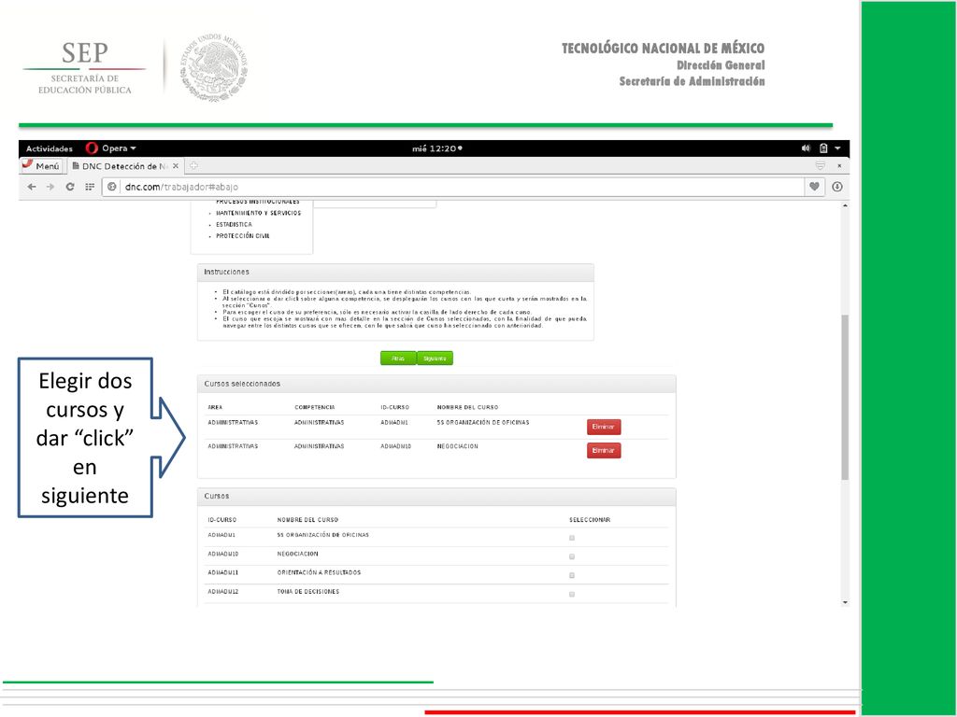Viewport: 957px width, 717px height.
Task: Click NOMBRE DEL CURSO header in lower Cursos table
Action: 307,520
